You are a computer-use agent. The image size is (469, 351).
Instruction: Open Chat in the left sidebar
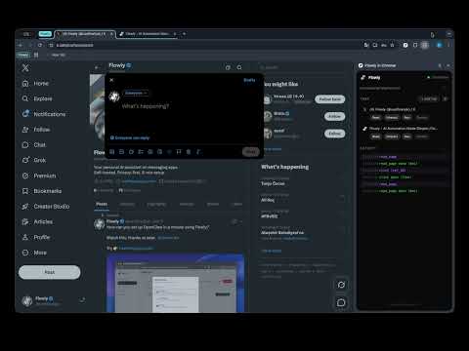point(34,145)
